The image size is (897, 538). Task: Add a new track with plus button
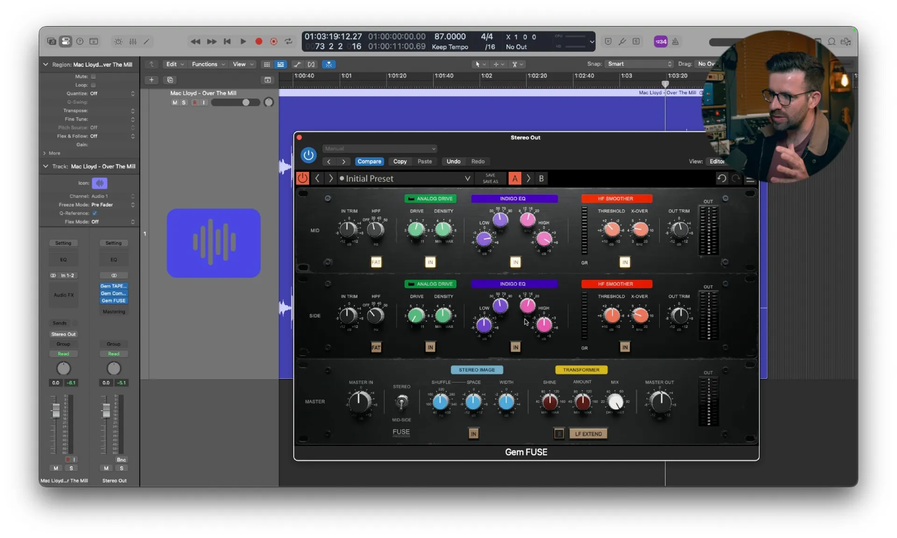click(x=151, y=80)
